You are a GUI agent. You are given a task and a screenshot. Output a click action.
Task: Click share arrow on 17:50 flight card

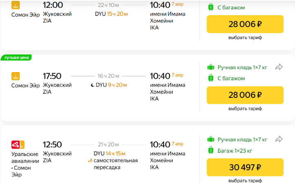tap(279, 67)
